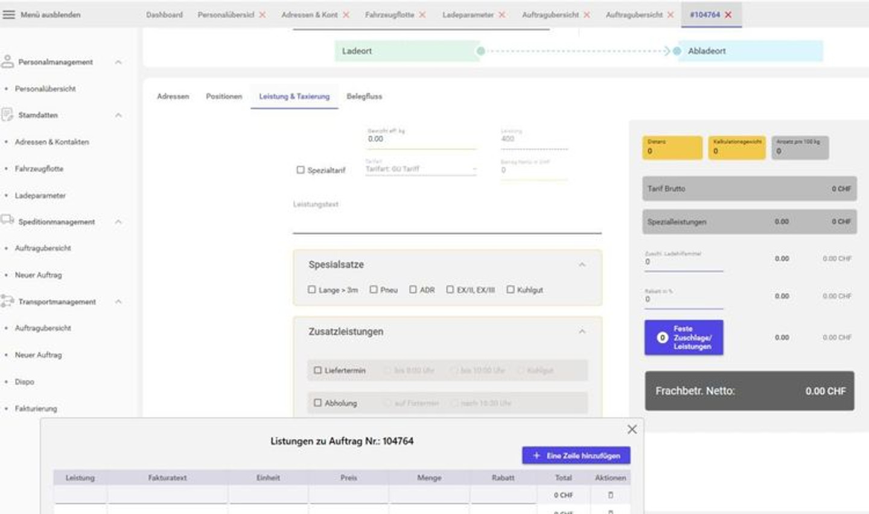Close the Fahrzeugflotte tab

pos(422,14)
